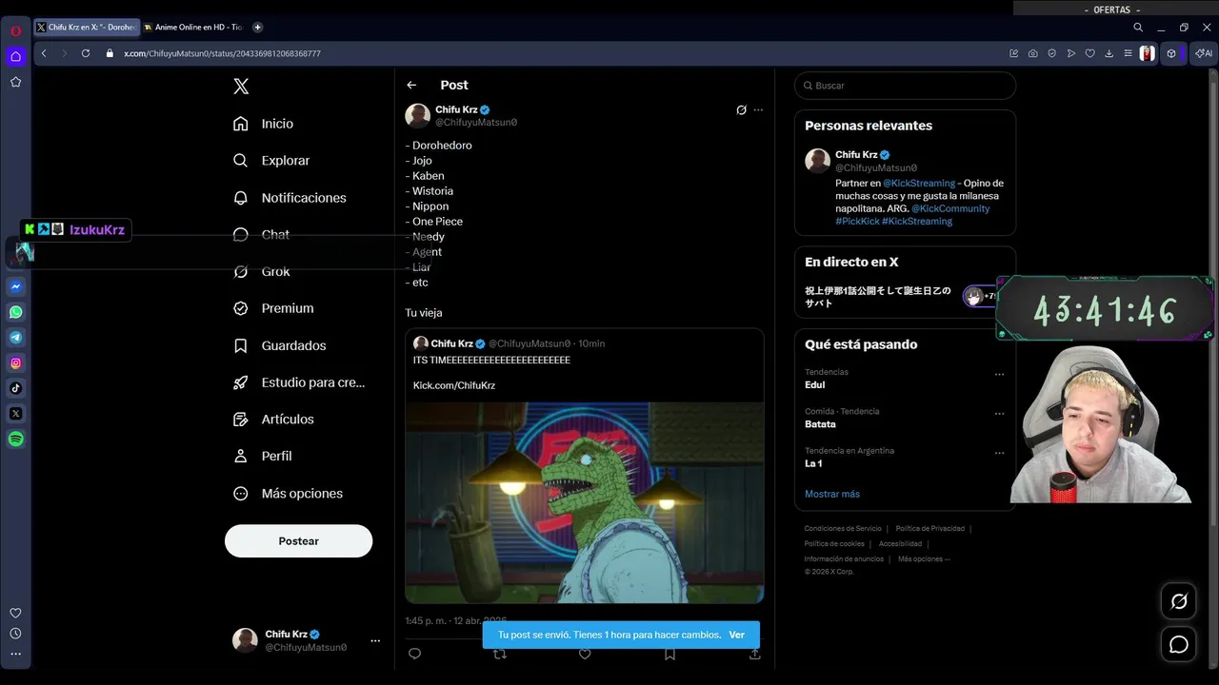The width and height of the screenshot is (1219, 685).
Task: Open Artículos section
Action: 274,420
